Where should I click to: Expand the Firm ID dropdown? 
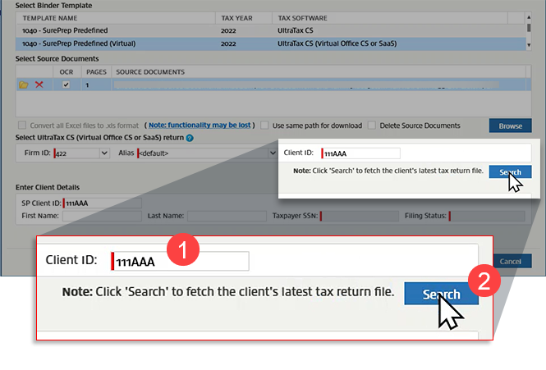click(x=103, y=153)
